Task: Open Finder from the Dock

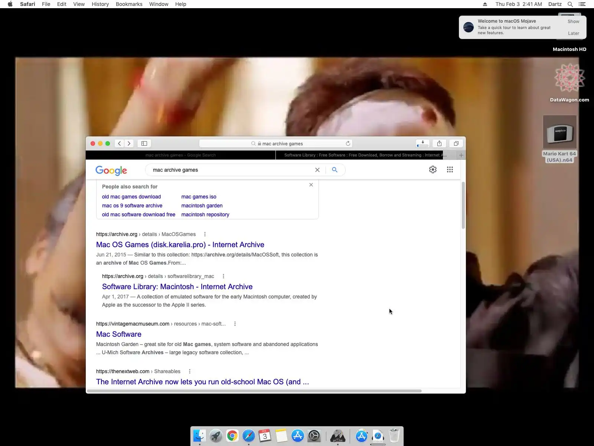Action: pyautogui.click(x=200, y=436)
